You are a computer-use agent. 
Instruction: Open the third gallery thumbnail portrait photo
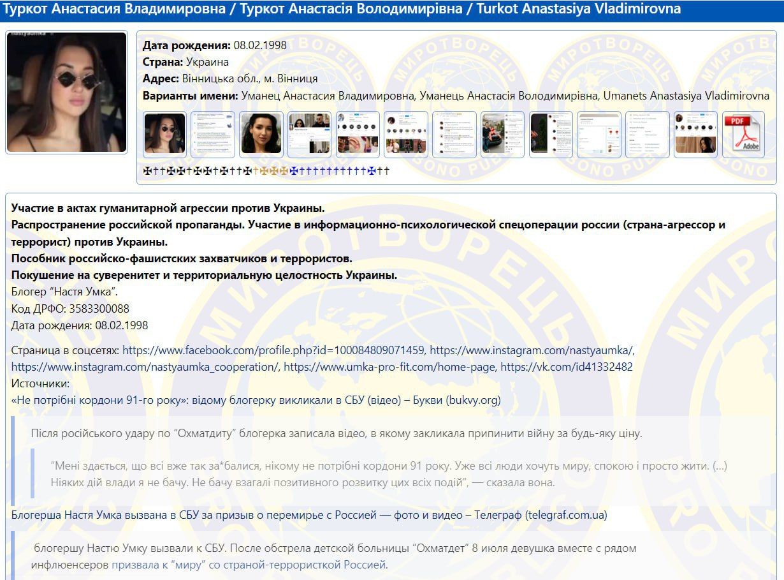(261, 135)
